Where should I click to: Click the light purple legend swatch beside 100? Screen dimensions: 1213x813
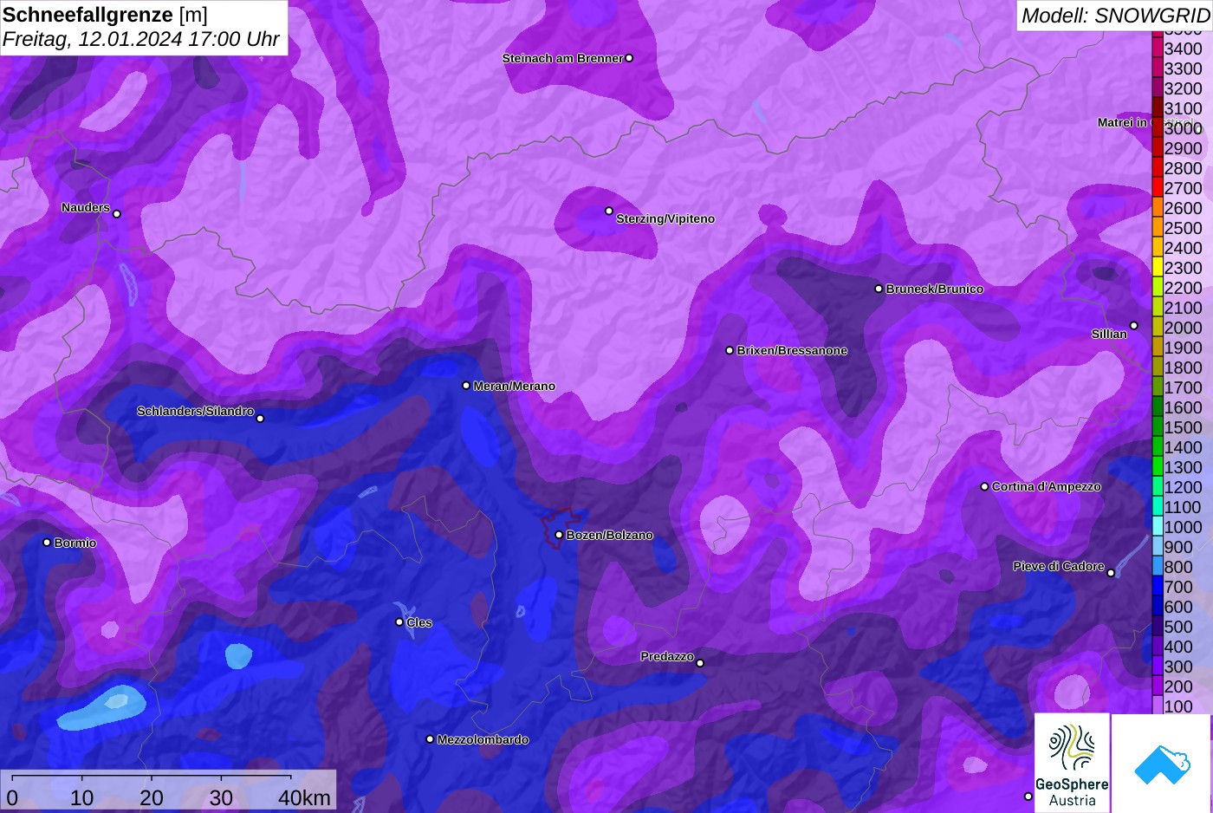tap(1158, 705)
